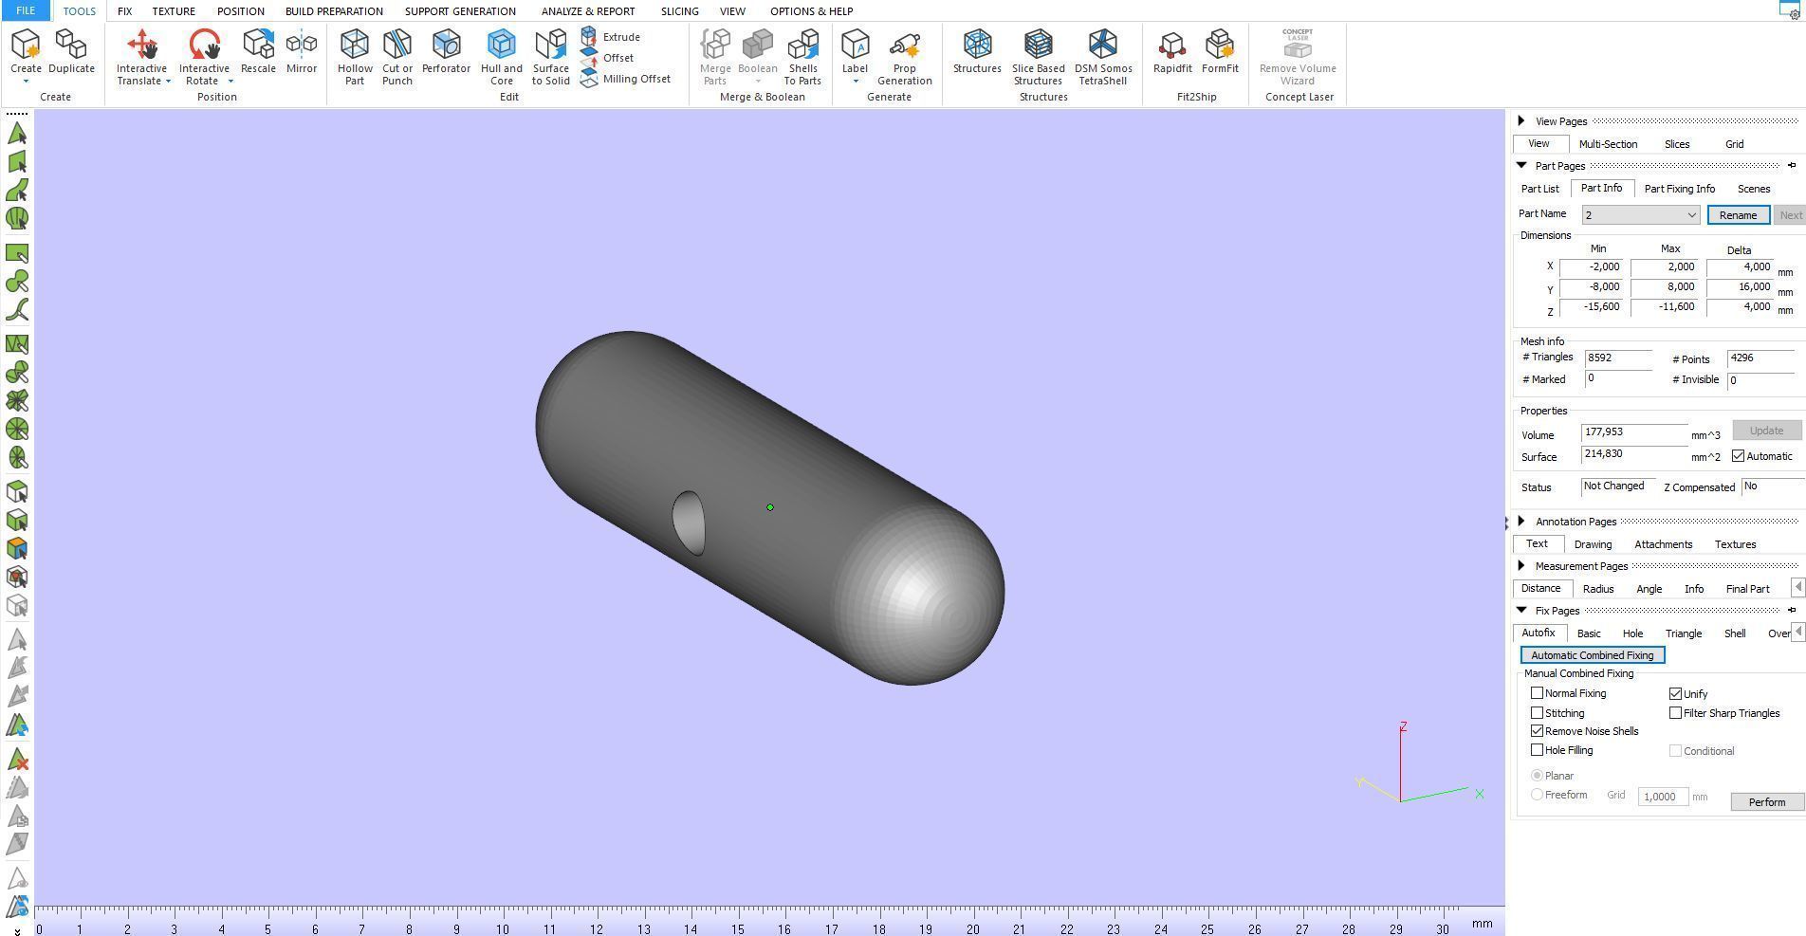Select the Offset tool

[x=607, y=58]
